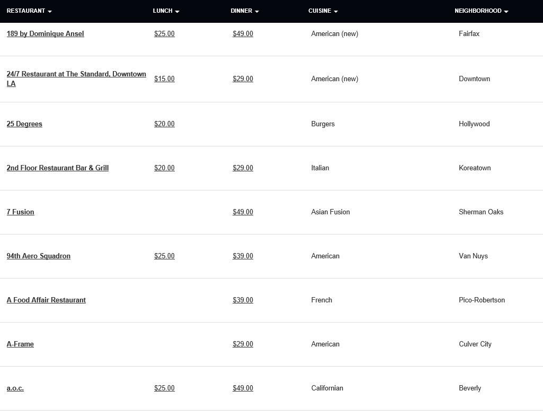Open 2nd Floor Restaurant Bar & Grill
Viewport: 543px width, 417px height.
[57, 168]
